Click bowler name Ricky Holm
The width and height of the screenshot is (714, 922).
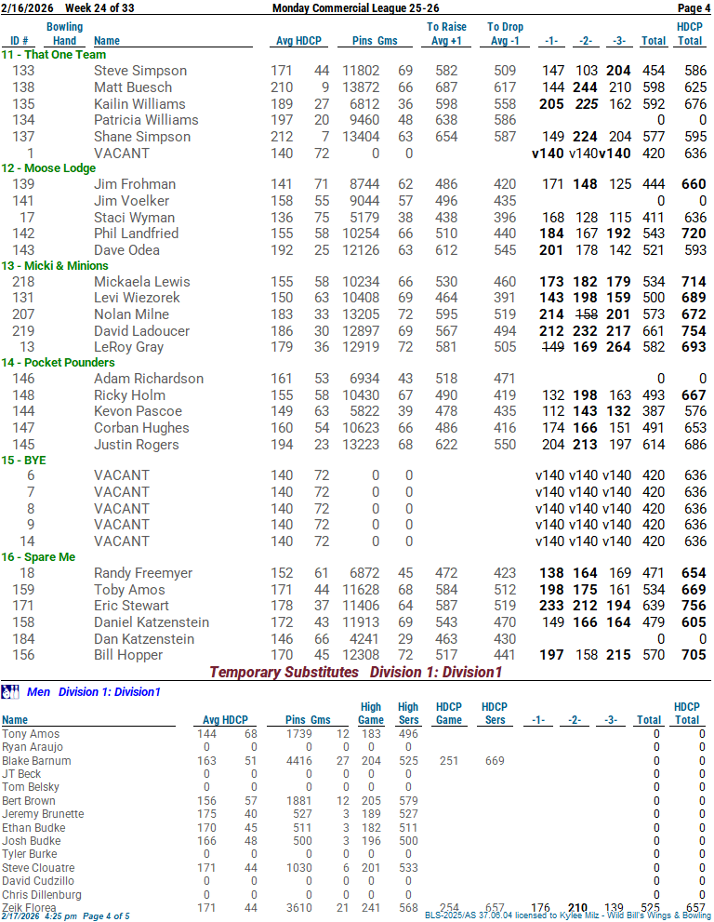(129, 395)
